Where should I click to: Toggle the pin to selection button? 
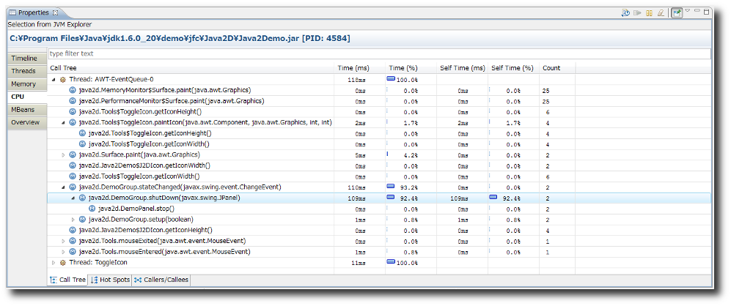tap(677, 13)
